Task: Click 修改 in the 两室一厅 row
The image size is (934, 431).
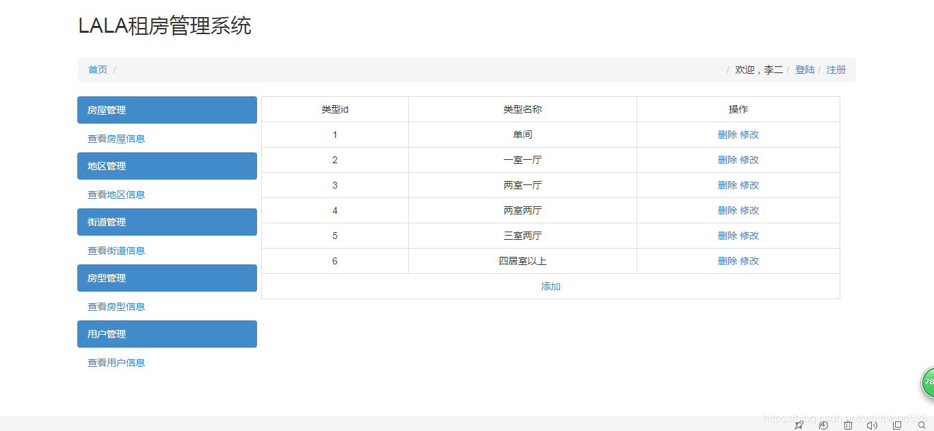Action: (749, 185)
